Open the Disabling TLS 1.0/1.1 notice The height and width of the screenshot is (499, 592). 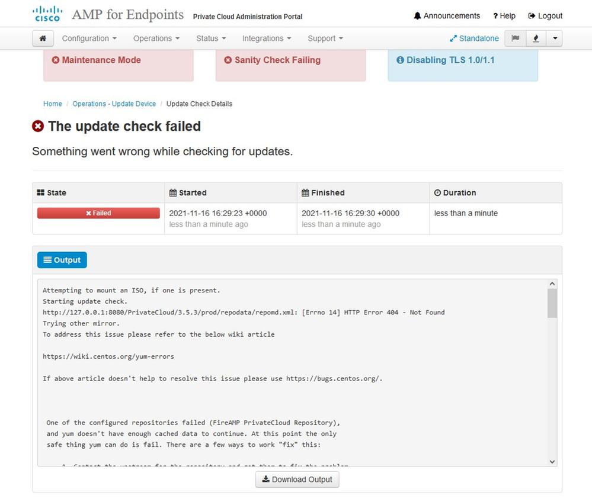pos(463,65)
